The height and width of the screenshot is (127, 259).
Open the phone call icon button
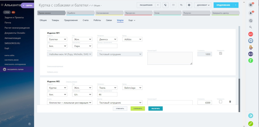[165, 5]
